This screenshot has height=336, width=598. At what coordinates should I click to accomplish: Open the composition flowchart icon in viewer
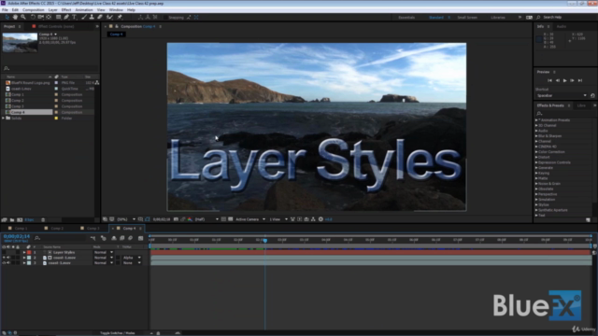pyautogui.click(x=313, y=219)
